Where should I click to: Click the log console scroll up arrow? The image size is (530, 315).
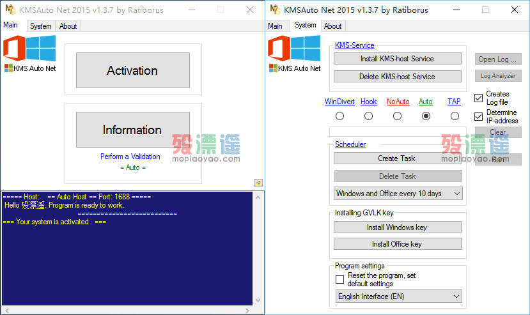[258, 197]
